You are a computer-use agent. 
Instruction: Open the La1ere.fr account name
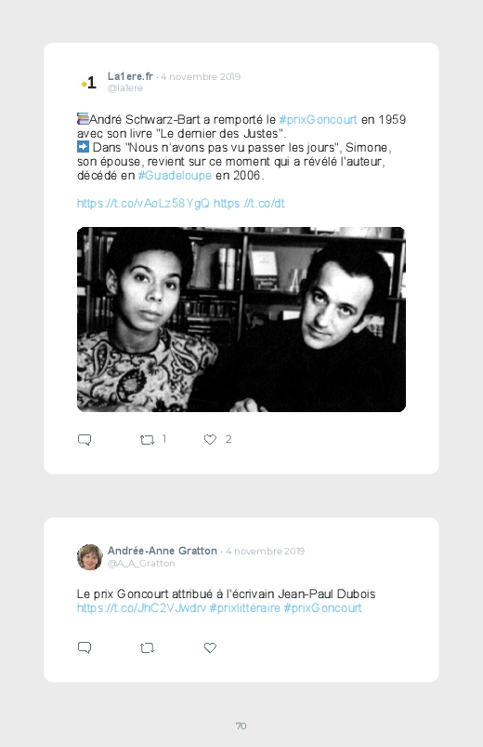130,76
